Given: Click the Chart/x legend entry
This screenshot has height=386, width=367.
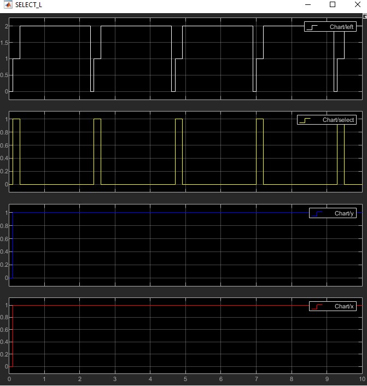Looking at the screenshot, I should tap(333, 306).
